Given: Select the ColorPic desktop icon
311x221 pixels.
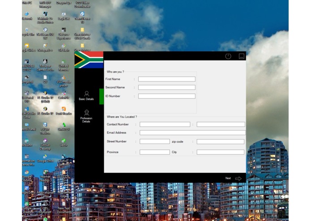Looking at the screenshot, I should pyautogui.click(x=64, y=95).
